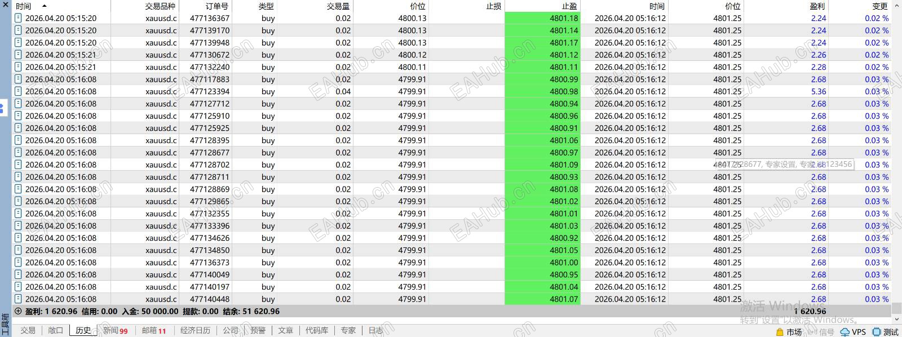This screenshot has height=337, width=902.
Task: Click the document icon of order 477128711
Action: [18, 177]
